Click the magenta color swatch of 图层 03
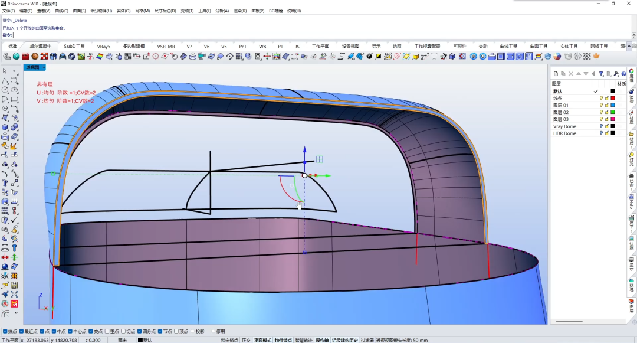The width and height of the screenshot is (637, 343). (613, 119)
